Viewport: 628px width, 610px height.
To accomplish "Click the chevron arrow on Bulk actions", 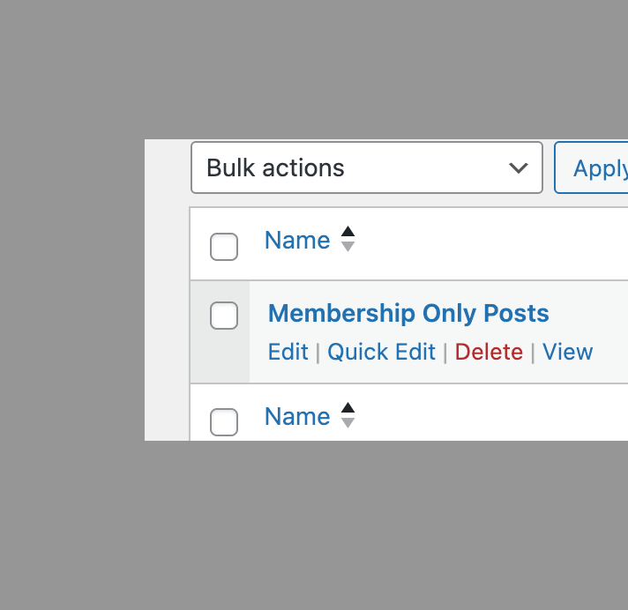I will [519, 168].
